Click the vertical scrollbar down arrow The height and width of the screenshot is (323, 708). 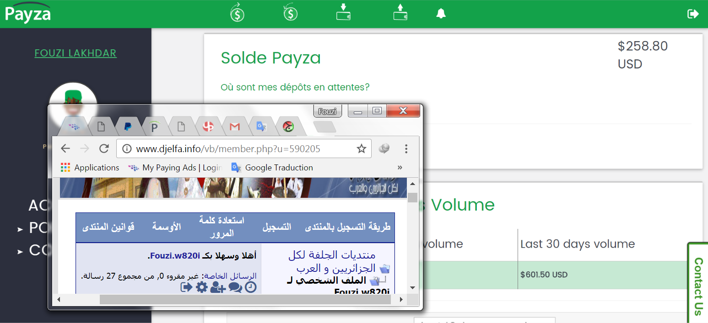(x=412, y=287)
